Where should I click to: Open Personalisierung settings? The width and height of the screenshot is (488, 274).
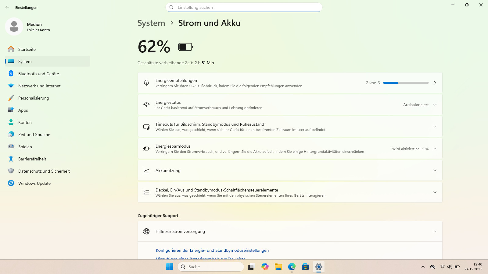(x=48, y=98)
